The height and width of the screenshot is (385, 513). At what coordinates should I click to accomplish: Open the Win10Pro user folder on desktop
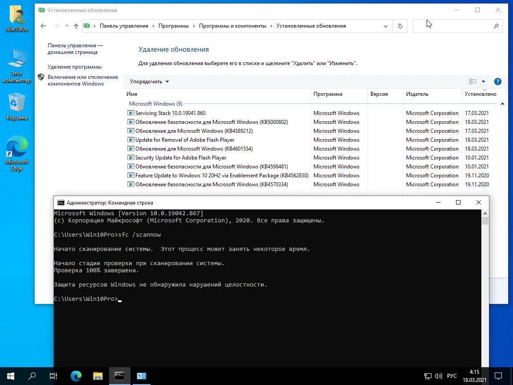pos(16,18)
